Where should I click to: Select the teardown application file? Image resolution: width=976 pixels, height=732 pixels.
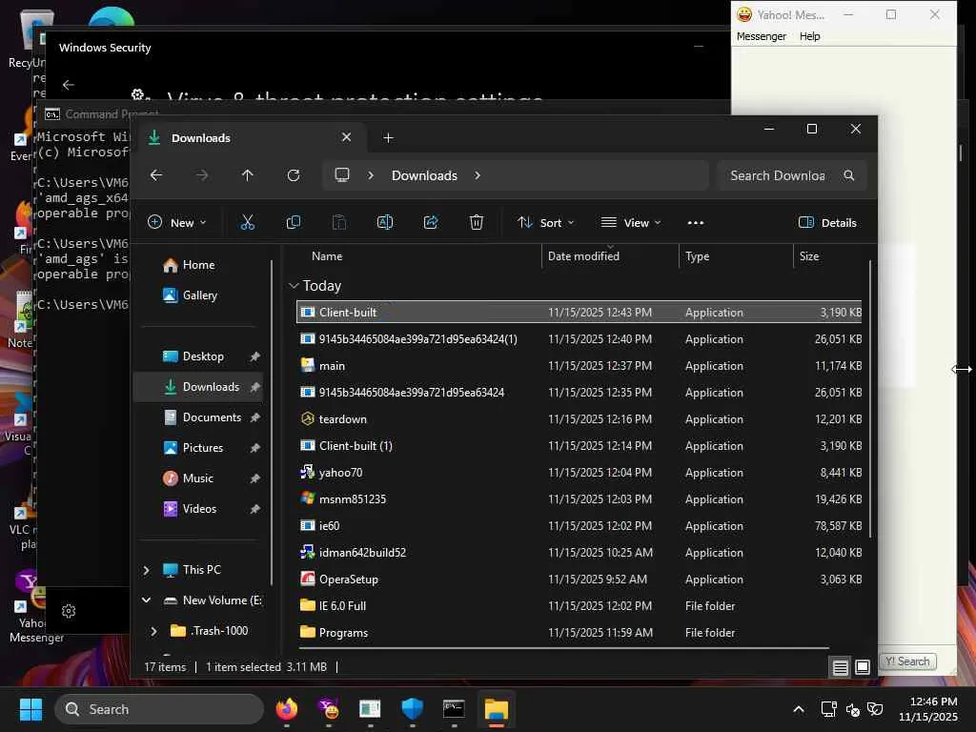[x=579, y=419]
